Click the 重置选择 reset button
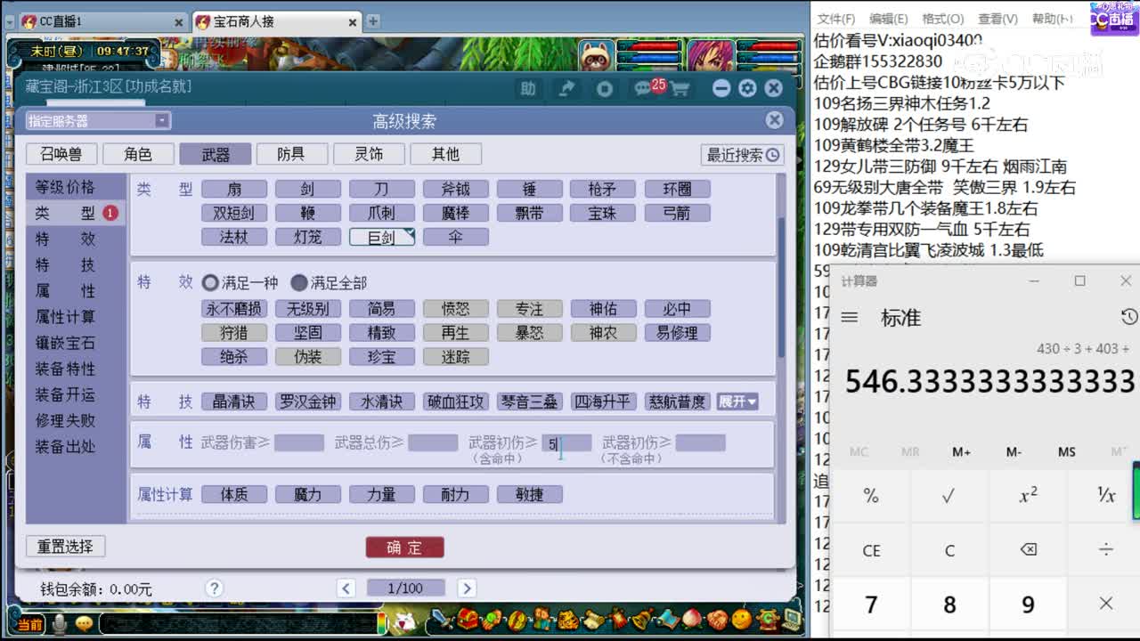The height and width of the screenshot is (641, 1140). click(65, 547)
